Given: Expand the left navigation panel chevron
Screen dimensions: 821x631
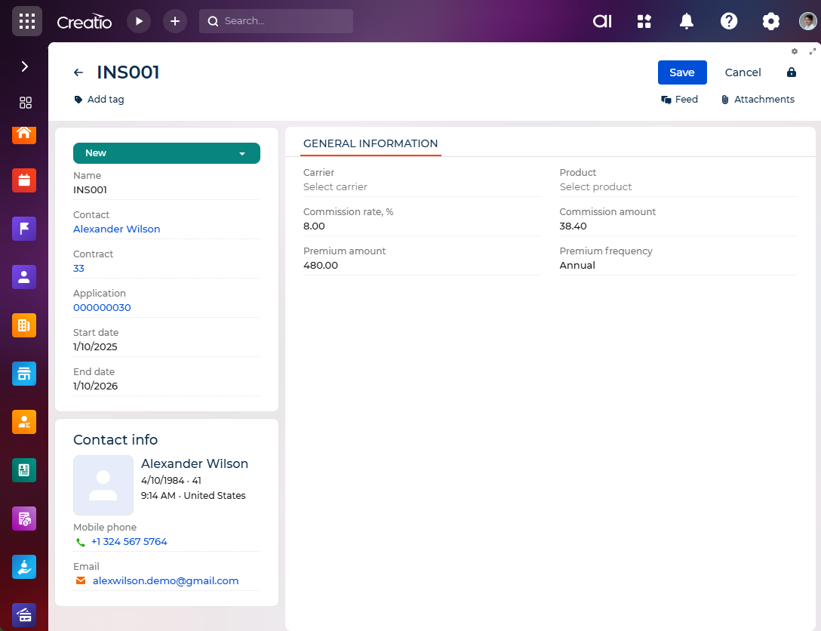Looking at the screenshot, I should [x=24, y=66].
